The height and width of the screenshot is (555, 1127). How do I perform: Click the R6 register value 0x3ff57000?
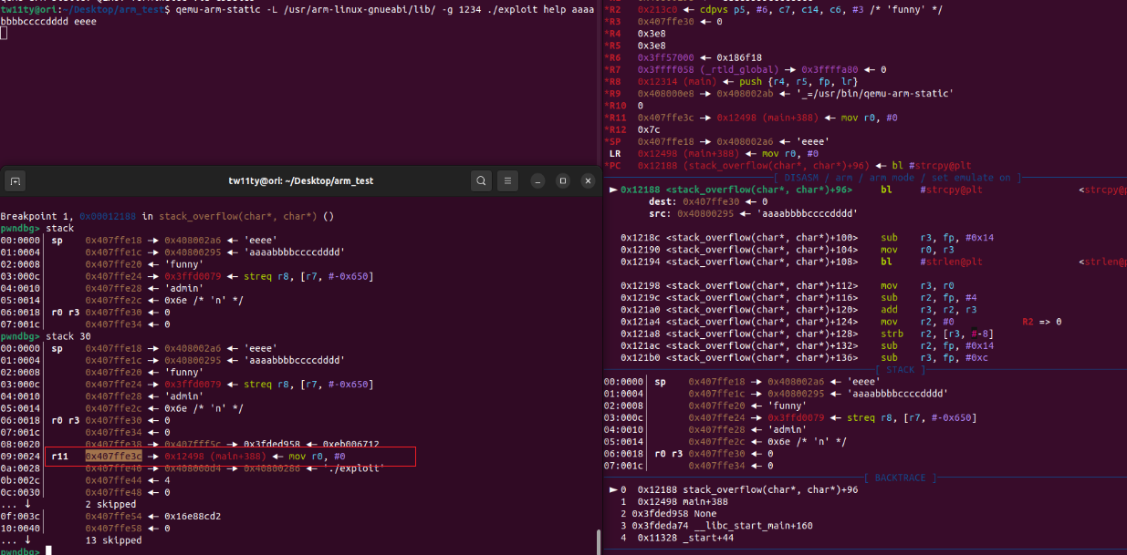(665, 57)
